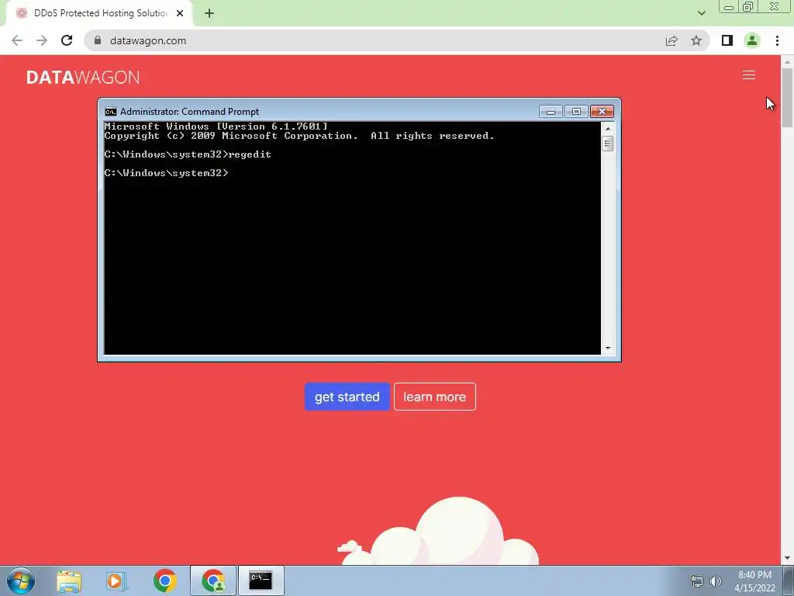Click the Microsoft Windows version line

216,126
